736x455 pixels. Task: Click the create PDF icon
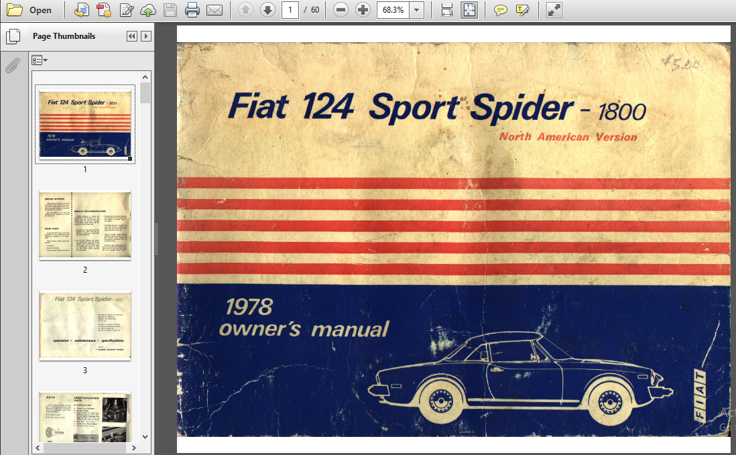(x=104, y=10)
